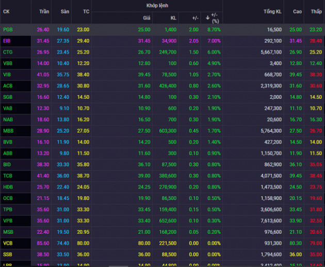
Task: Click VCB ceiling price 85.60
Action: 43,243
